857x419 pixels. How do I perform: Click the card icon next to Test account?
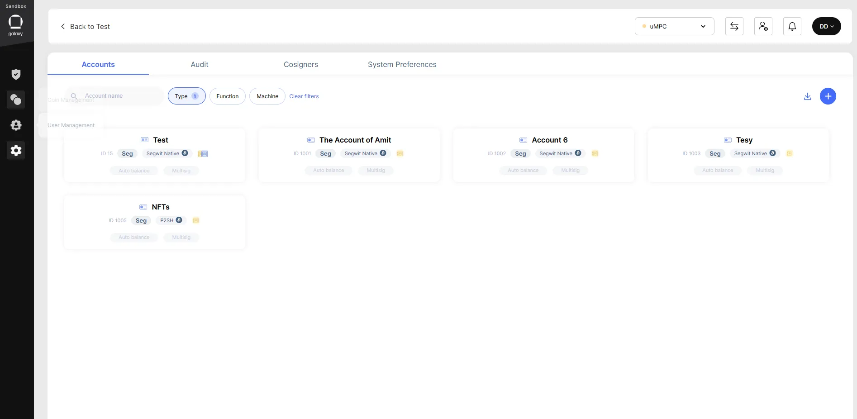[145, 140]
